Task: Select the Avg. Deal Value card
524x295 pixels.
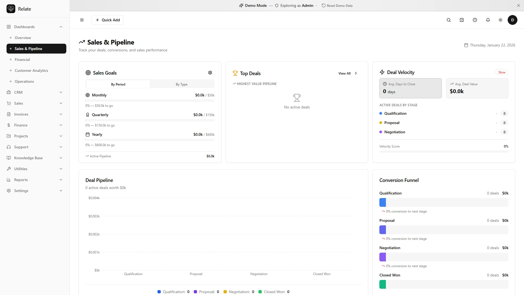Action: (x=477, y=88)
